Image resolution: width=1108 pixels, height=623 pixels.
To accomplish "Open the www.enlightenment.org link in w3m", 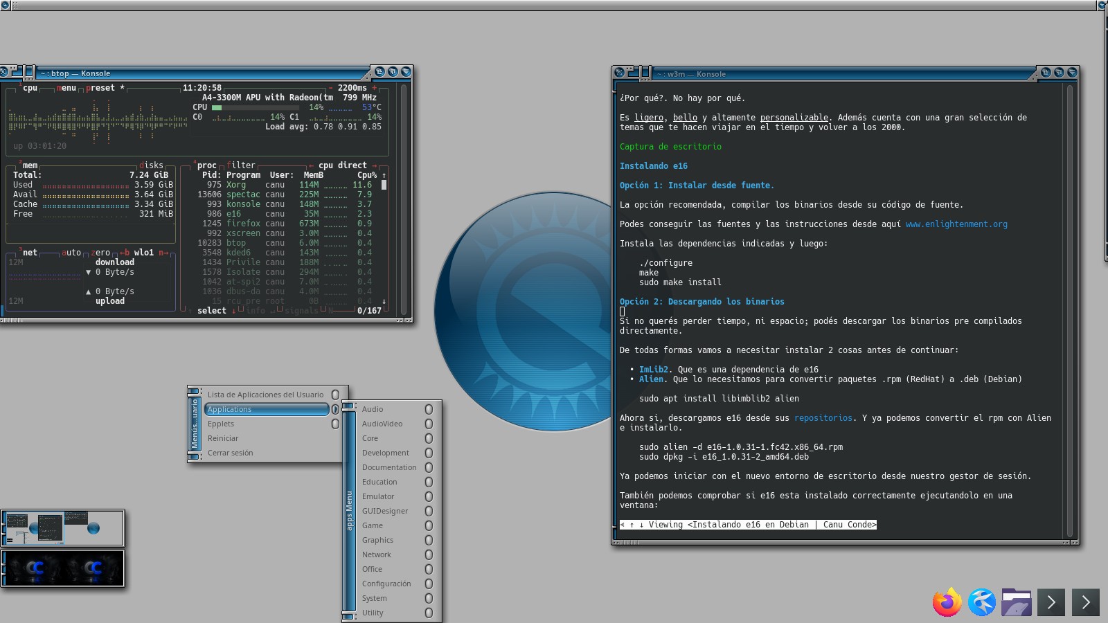I will (956, 224).
